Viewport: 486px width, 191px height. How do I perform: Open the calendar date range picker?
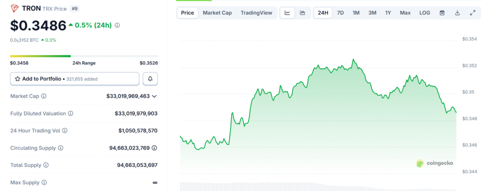(442, 13)
